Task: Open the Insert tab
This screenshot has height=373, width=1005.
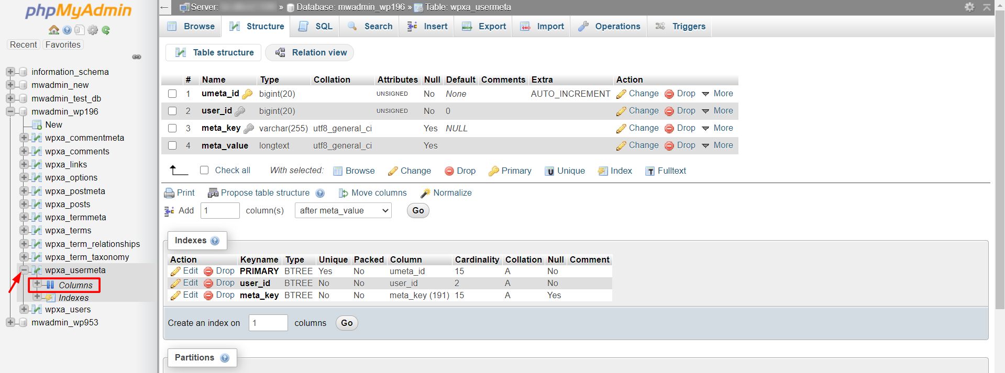Action: pos(427,26)
